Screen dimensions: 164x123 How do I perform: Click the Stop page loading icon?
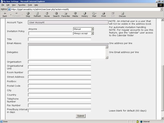click(28, 13)
